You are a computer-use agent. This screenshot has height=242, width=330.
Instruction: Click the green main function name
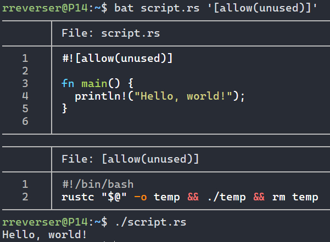coord(94,83)
